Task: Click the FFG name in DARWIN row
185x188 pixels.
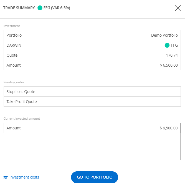Action: point(174,45)
